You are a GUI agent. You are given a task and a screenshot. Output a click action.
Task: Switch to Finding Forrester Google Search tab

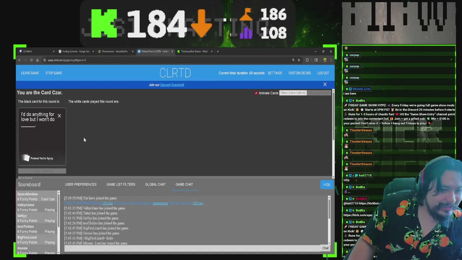tap(75, 51)
